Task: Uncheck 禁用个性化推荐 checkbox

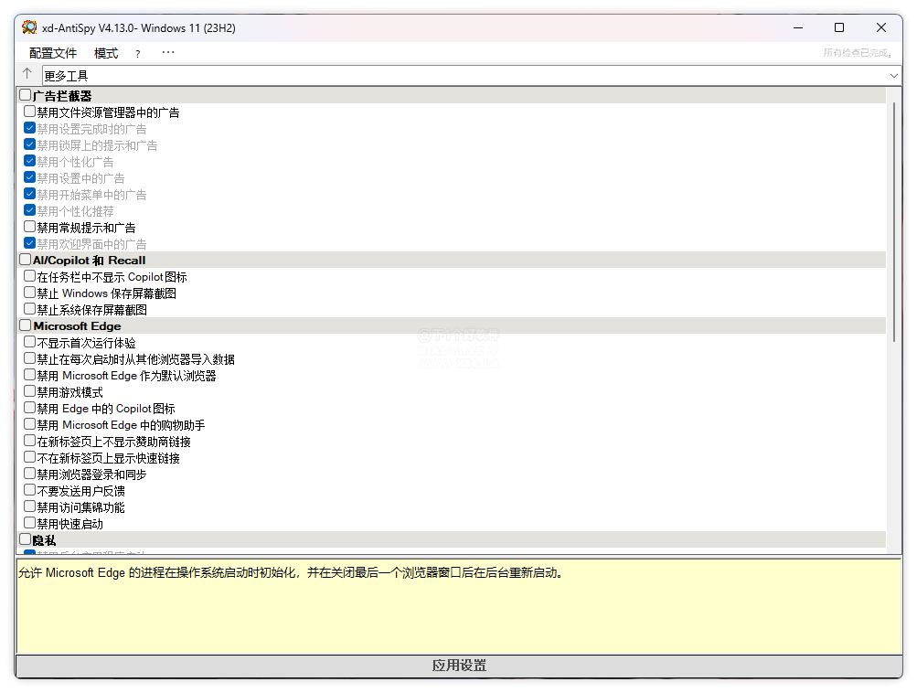Action: (x=30, y=209)
